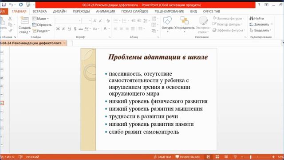Open the Макет layout dropdown
The image size is (284, 160).
click(40, 19)
